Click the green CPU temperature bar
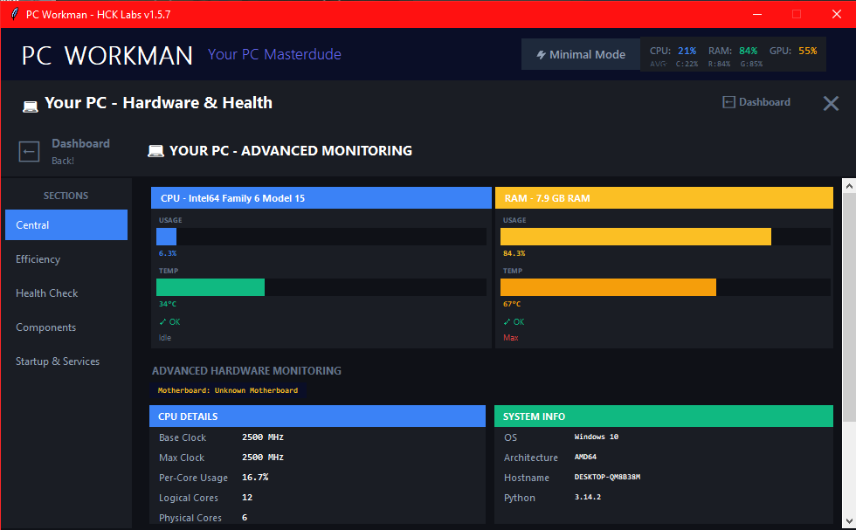856x530 pixels. coord(210,286)
